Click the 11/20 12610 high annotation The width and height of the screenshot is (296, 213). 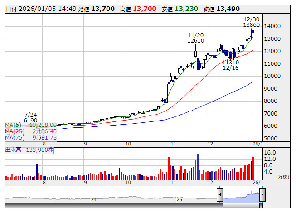(x=196, y=38)
